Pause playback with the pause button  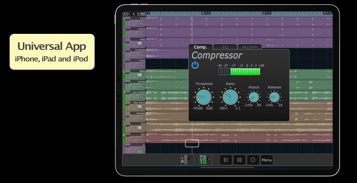239,160
